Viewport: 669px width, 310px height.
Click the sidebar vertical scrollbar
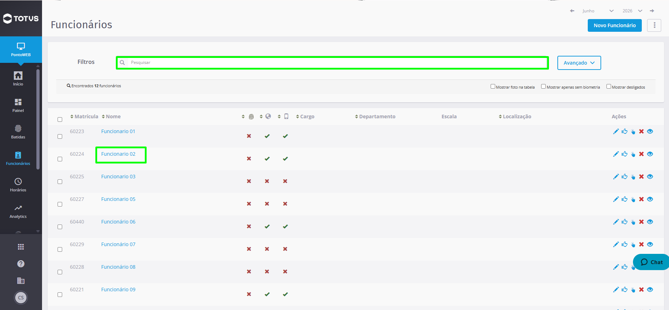click(x=38, y=119)
